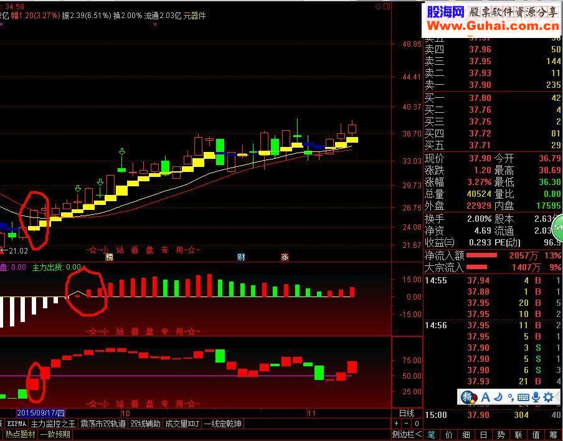Toggle the input method punctuation icon
The width and height of the screenshot is (563, 441).
tap(511, 397)
